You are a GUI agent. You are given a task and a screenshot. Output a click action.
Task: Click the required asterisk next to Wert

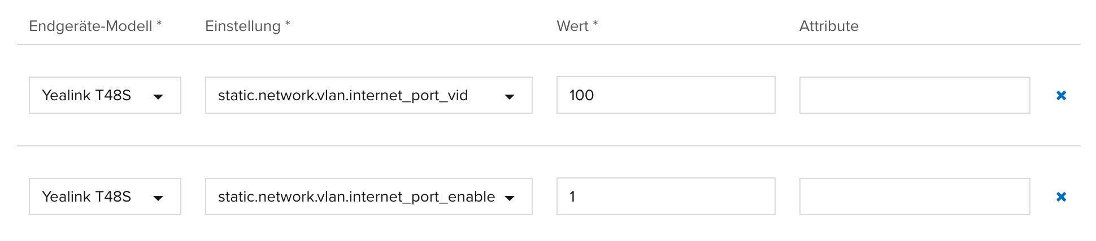pos(595,24)
